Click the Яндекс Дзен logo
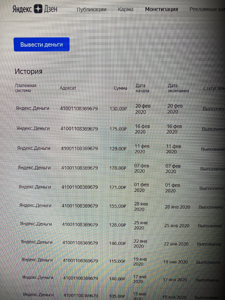 pyautogui.click(x=35, y=9)
